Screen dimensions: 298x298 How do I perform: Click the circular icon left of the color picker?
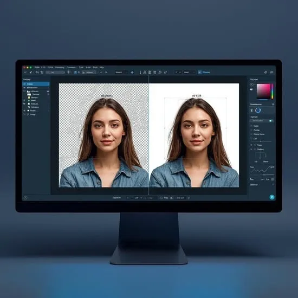pyautogui.click(x=252, y=85)
